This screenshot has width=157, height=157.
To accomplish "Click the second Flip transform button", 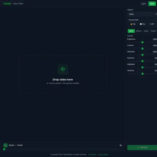I will click(x=143, y=24).
